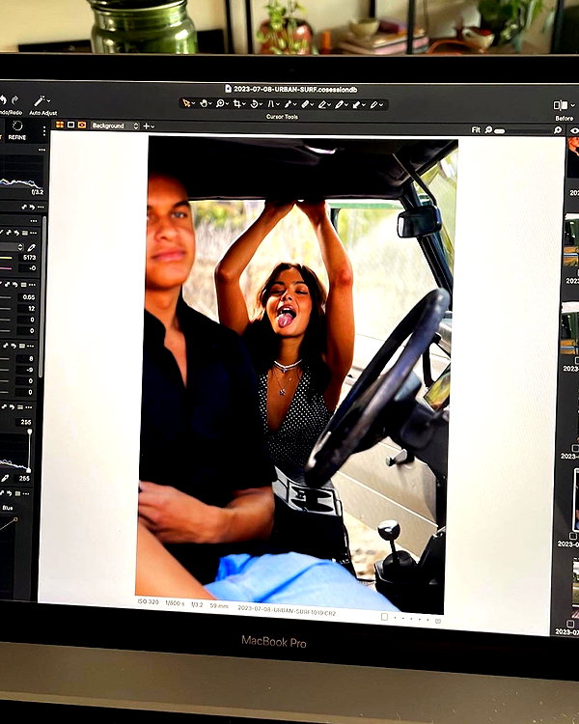Switch to multi-view grid viewer mode
The height and width of the screenshot is (724, 579).
point(60,125)
